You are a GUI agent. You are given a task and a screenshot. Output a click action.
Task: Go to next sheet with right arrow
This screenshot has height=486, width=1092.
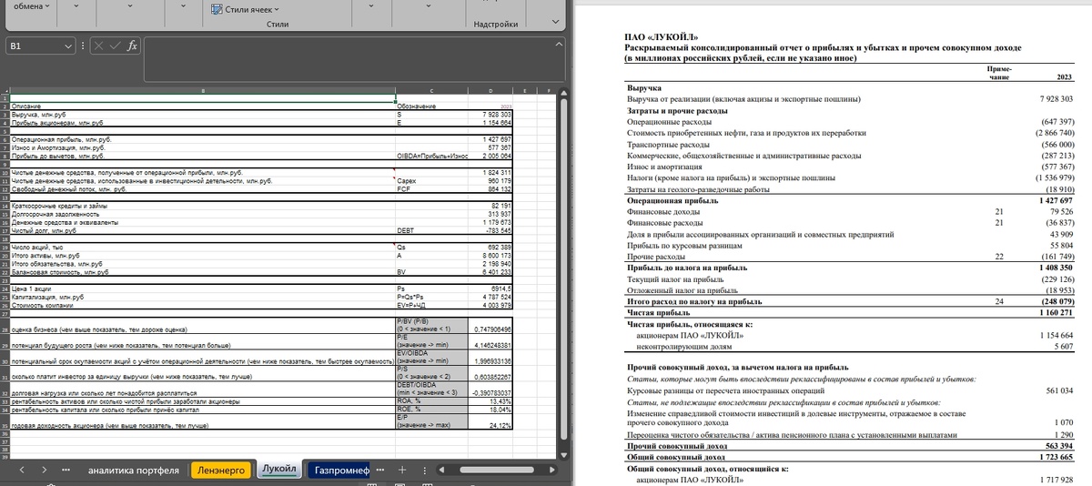(45, 471)
